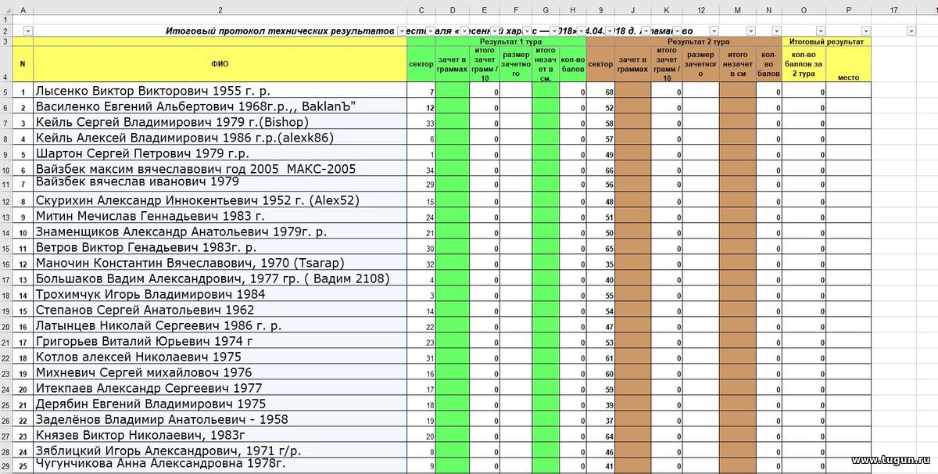This screenshot has height=474, width=938.
Task: Select the Григорьев Виталий Юрьевич cell
Action: 220,342
